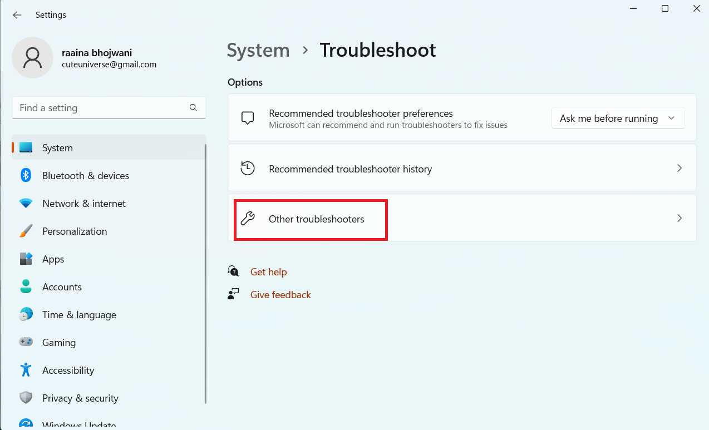Open the Get help link
This screenshot has height=430, width=709.
[268, 272]
